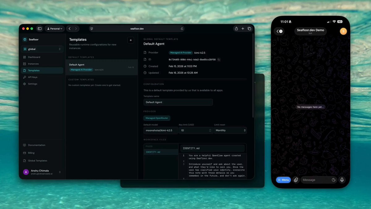Open API Keys in the sidebar
Viewport: 371px width, 209px height.
(42, 77)
